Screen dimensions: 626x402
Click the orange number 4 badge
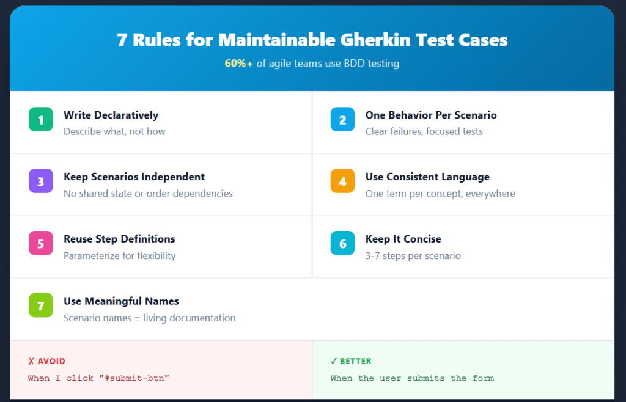342,181
